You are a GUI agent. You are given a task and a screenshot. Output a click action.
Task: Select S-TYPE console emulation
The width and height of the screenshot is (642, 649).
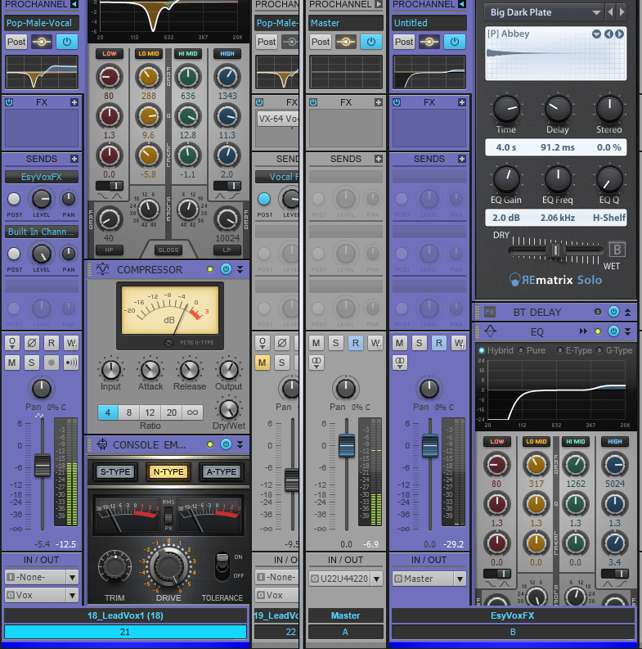(x=115, y=472)
